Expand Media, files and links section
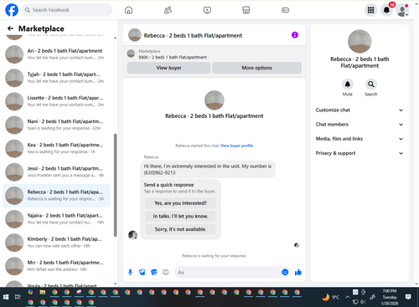419x307 pixels. click(360, 139)
